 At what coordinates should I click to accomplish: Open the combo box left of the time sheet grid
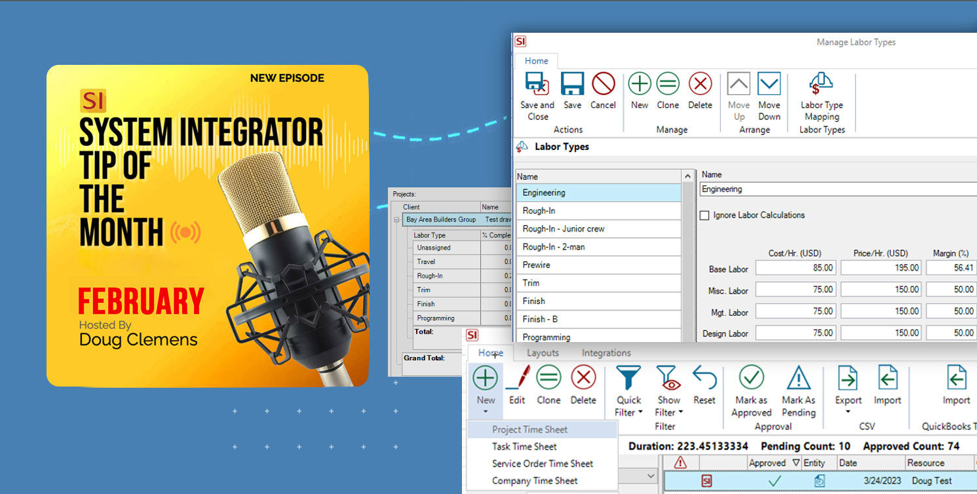651,476
